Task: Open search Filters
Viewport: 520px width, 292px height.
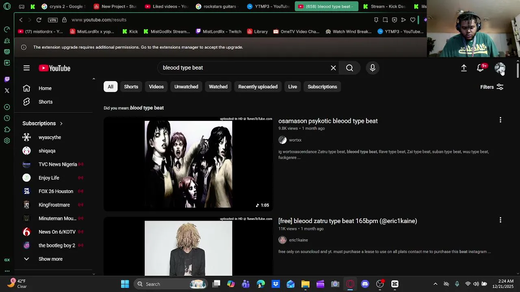Action: point(492,87)
